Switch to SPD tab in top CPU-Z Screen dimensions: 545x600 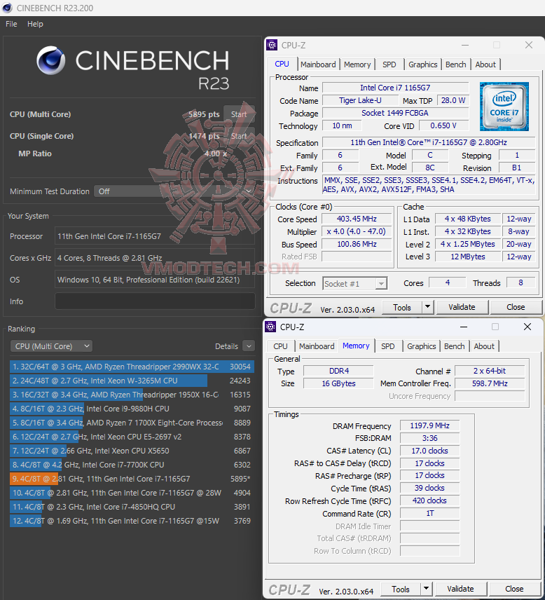(x=389, y=64)
